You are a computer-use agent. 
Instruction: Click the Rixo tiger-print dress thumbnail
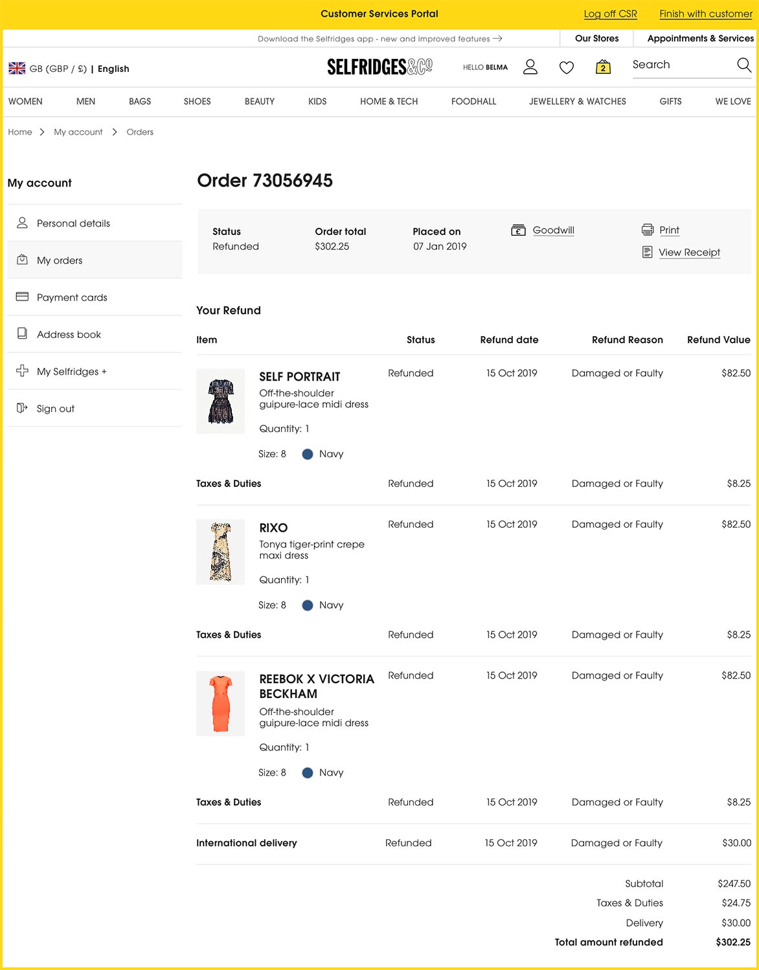(x=220, y=552)
